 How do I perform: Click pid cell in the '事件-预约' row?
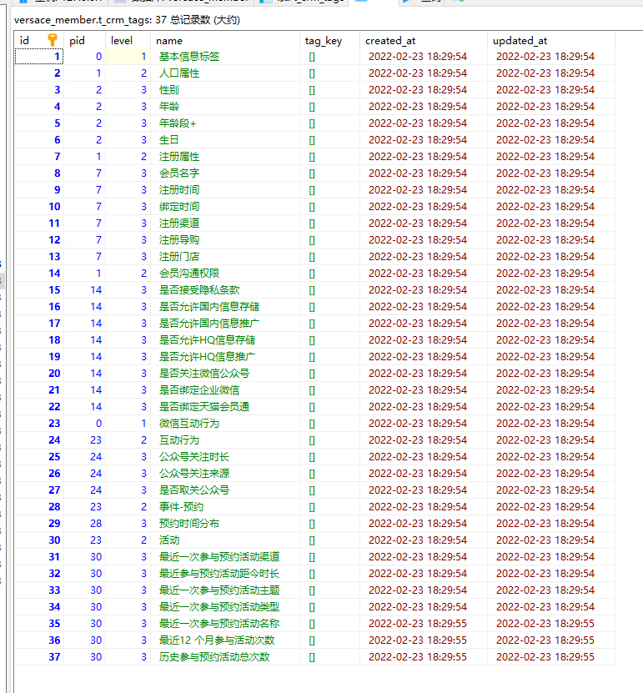click(84, 507)
